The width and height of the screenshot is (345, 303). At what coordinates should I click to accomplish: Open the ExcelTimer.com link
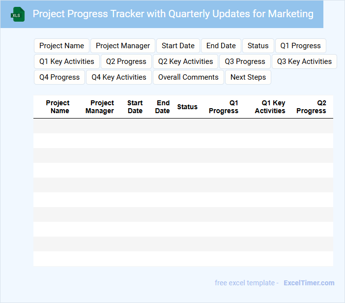tap(309, 283)
